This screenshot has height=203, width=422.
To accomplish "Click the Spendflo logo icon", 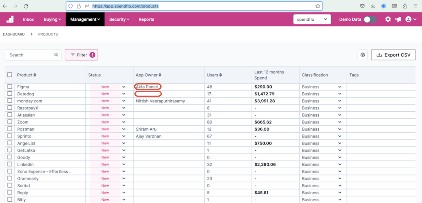I will click(10, 19).
